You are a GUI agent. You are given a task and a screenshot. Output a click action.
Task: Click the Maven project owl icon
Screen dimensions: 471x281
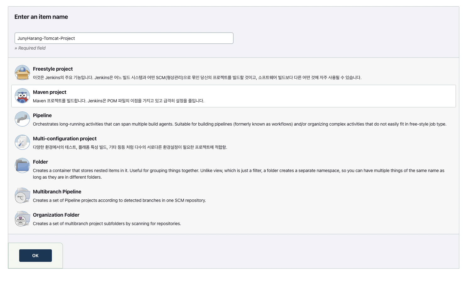(x=22, y=96)
